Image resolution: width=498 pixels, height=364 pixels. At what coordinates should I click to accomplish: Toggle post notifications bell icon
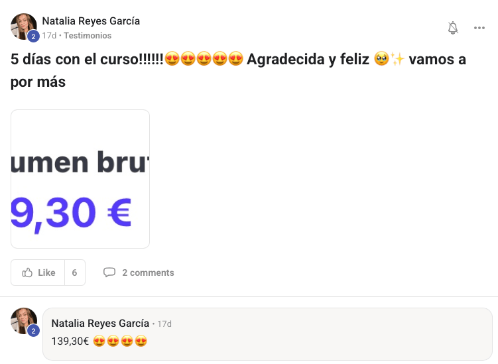click(453, 28)
